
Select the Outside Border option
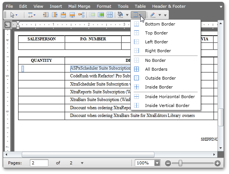point(165,78)
